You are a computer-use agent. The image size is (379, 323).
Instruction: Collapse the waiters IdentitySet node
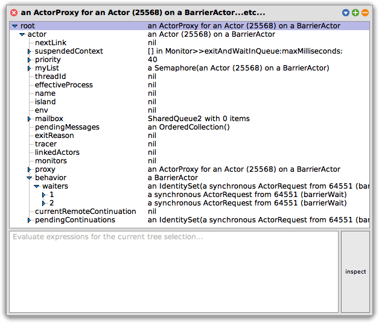37,186
